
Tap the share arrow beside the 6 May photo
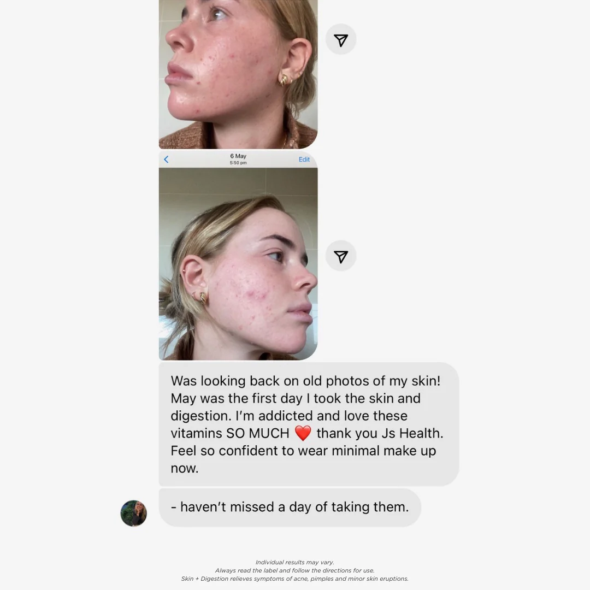pyautogui.click(x=341, y=256)
